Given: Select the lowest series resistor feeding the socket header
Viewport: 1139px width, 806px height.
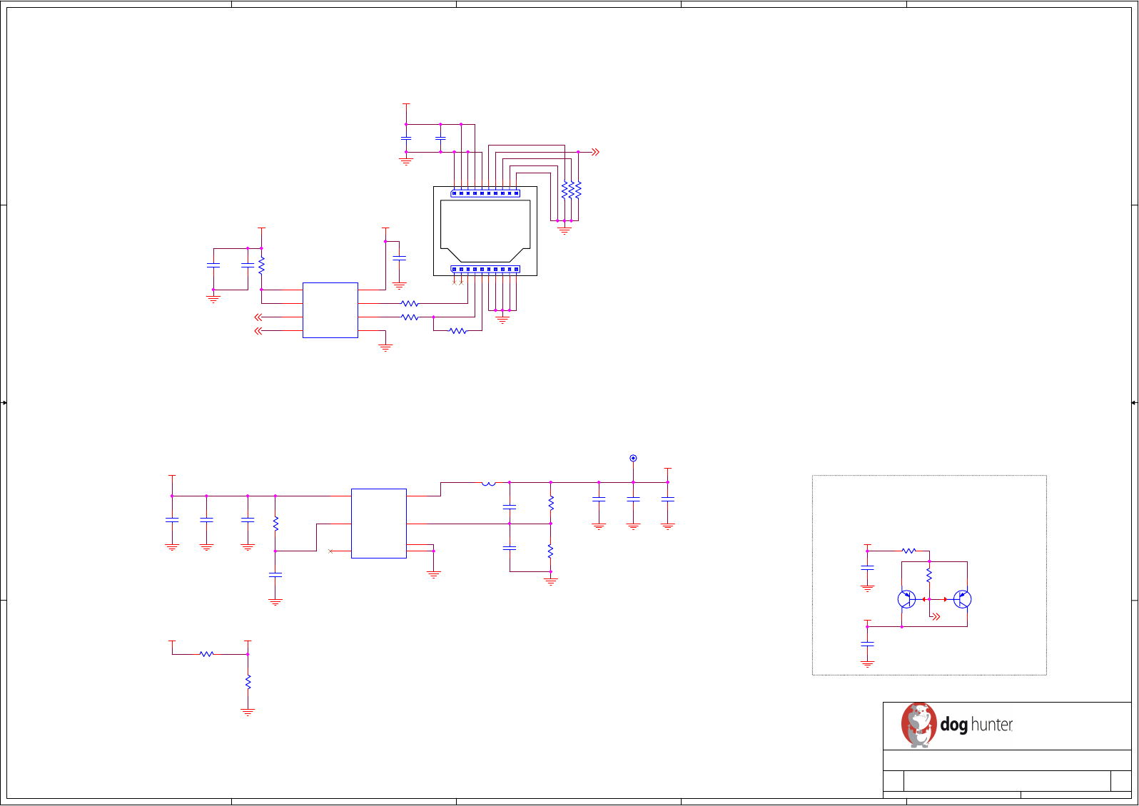Looking at the screenshot, I should 458,331.
